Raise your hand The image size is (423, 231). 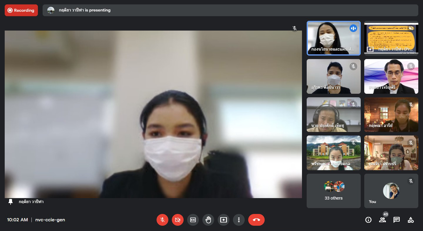pos(208,220)
